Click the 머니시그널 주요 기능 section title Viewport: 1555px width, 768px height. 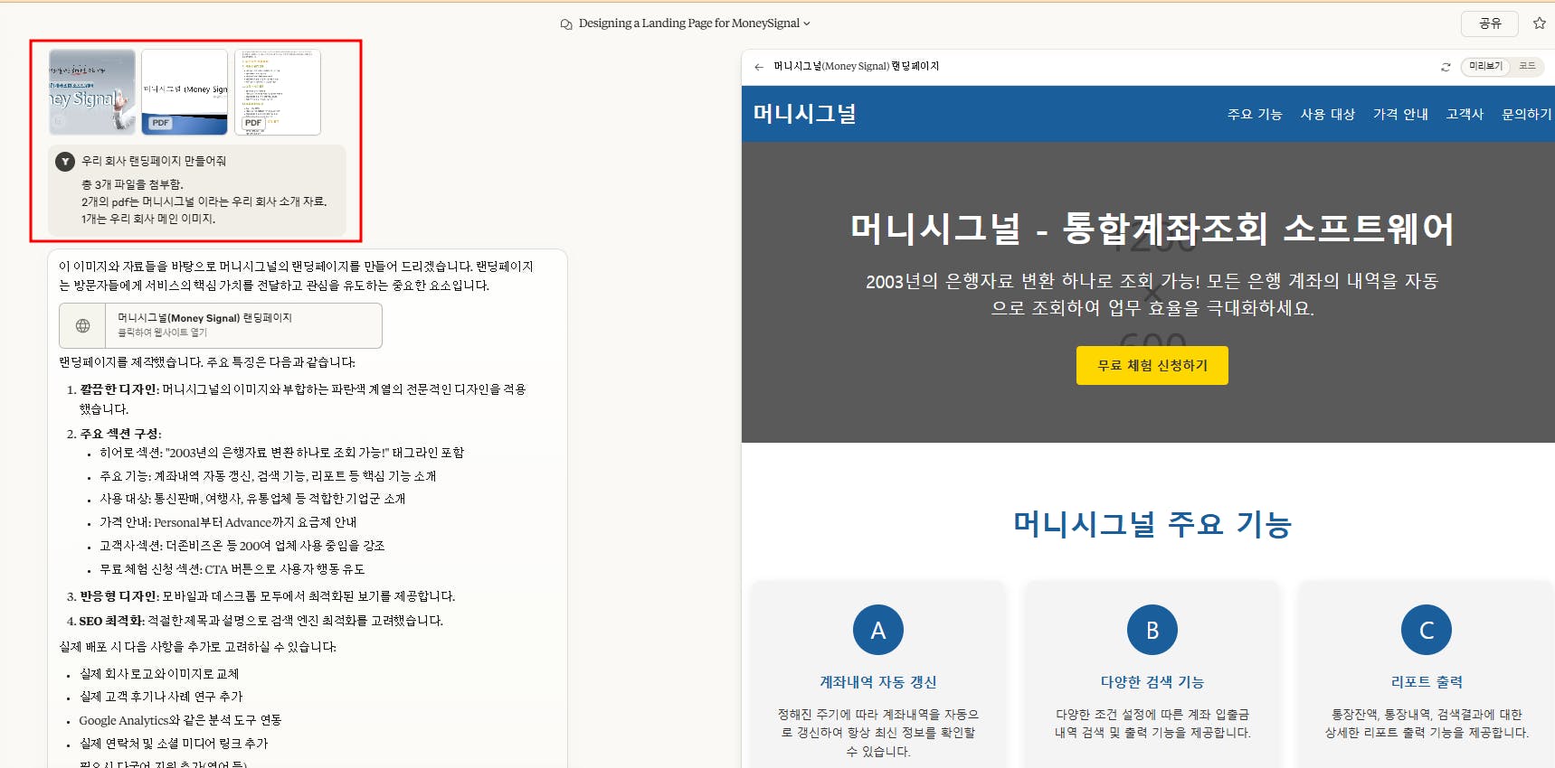click(1152, 524)
